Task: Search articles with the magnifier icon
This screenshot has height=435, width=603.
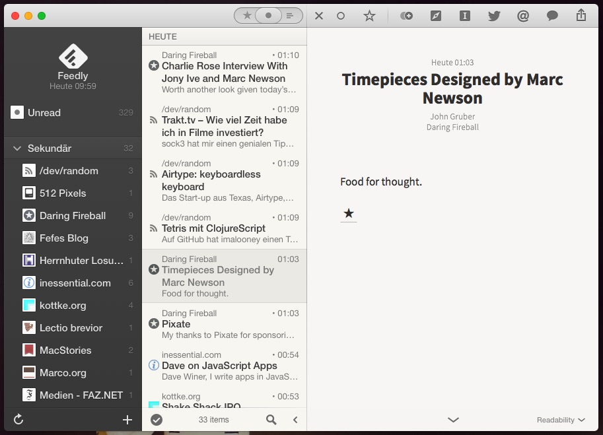Action: 271,420
